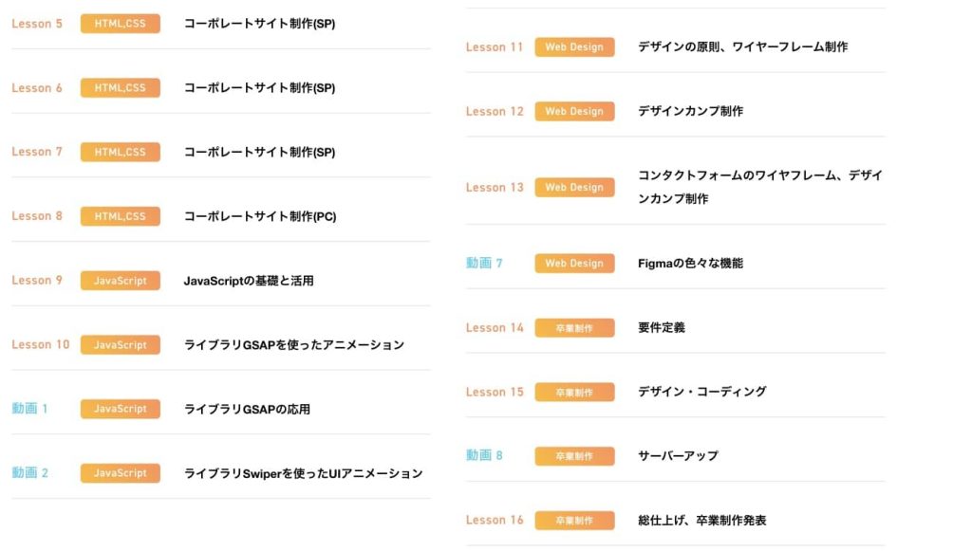
Task: Open デザインカンプ制作 lesson title
Action: pyautogui.click(x=690, y=111)
